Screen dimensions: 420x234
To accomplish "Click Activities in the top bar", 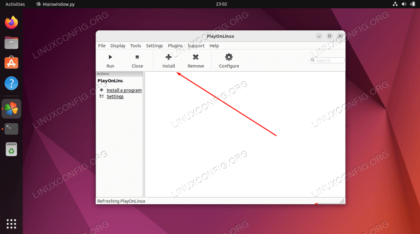I will (x=15, y=4).
